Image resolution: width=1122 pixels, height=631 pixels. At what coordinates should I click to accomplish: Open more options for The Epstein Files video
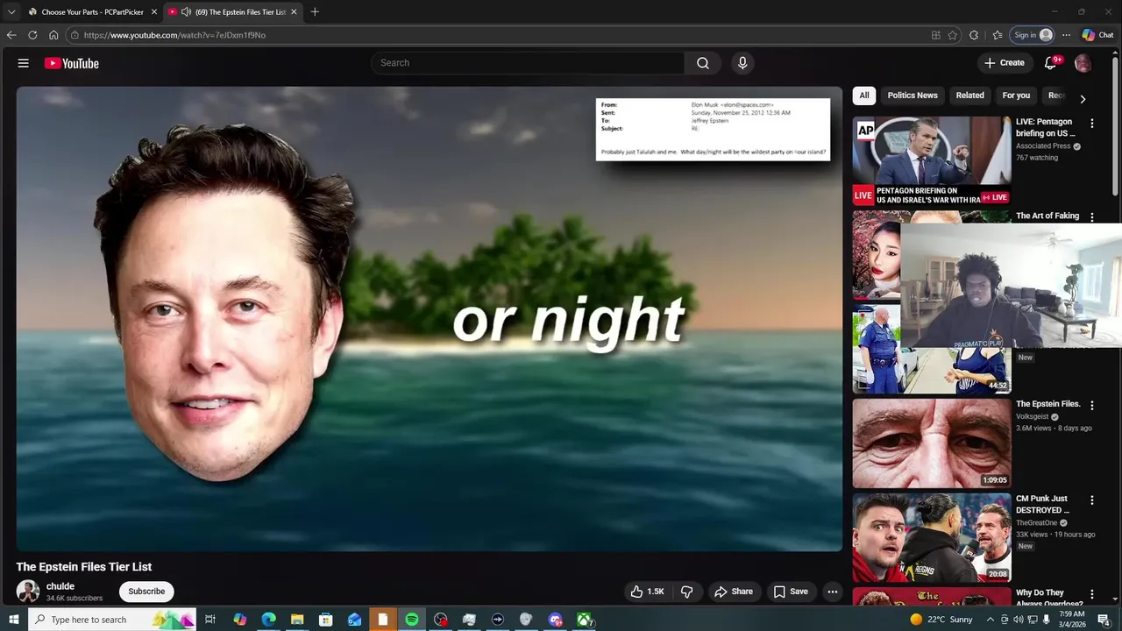coord(1091,406)
